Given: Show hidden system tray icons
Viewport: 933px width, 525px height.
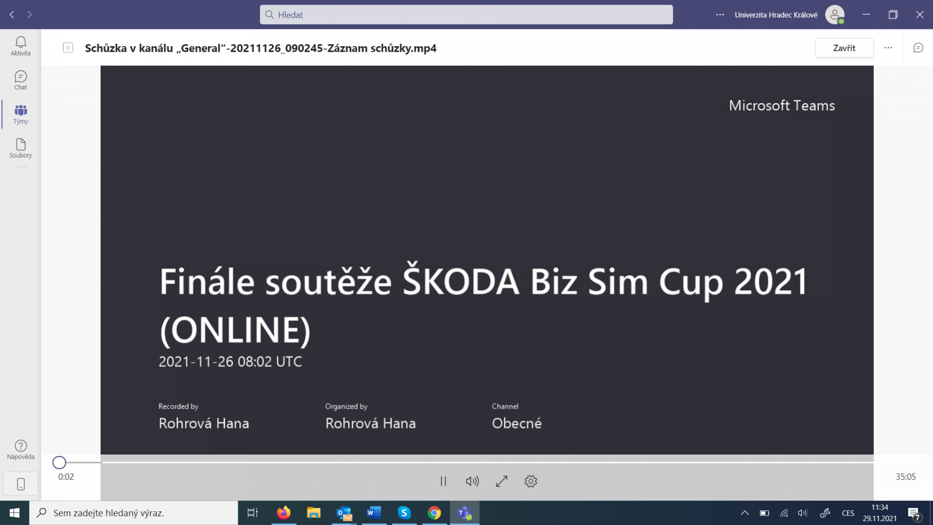Looking at the screenshot, I should (744, 513).
